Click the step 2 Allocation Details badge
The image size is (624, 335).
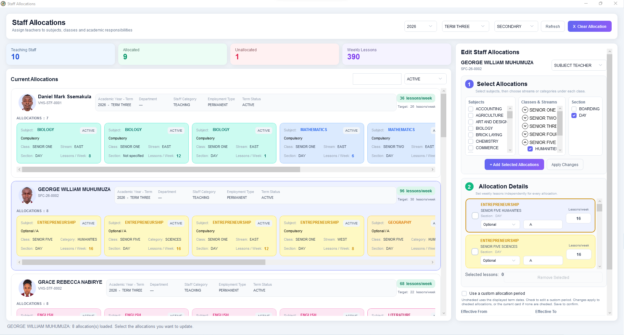pos(469,187)
